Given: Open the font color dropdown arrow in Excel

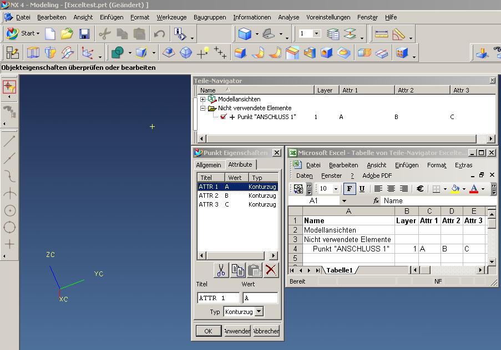Looking at the screenshot, I should pos(483,188).
